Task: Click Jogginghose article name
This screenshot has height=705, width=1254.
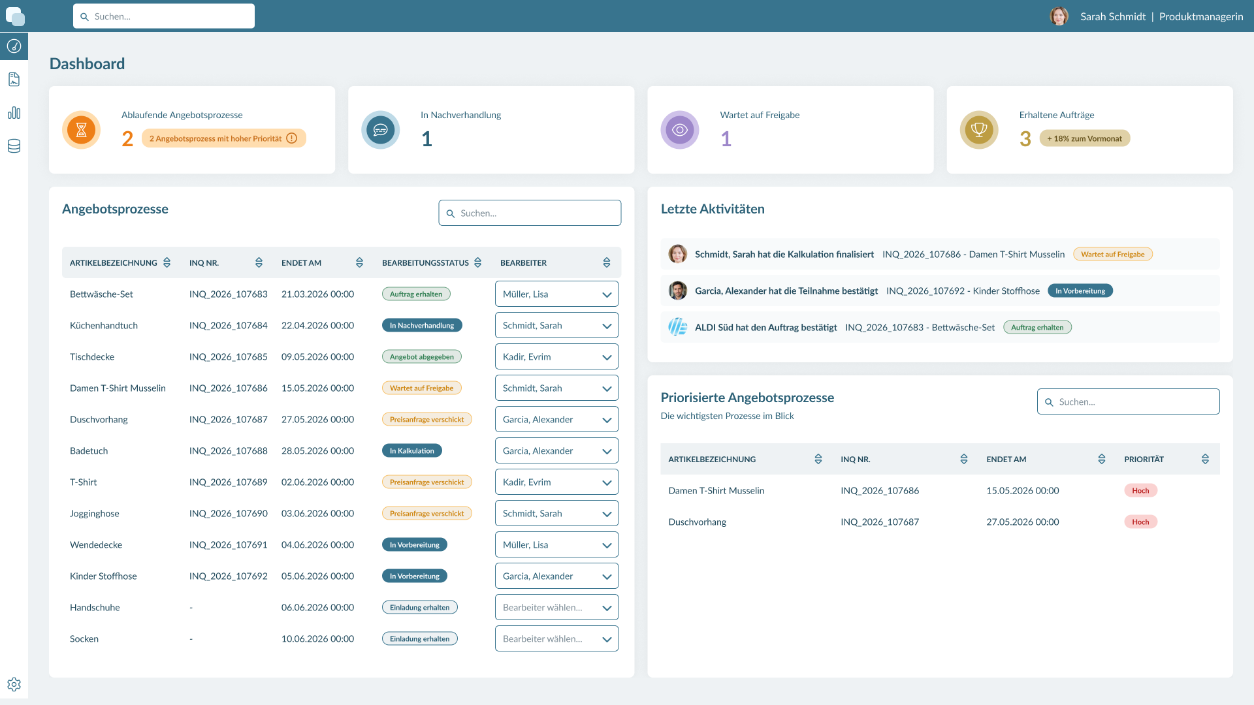Action: [95, 513]
